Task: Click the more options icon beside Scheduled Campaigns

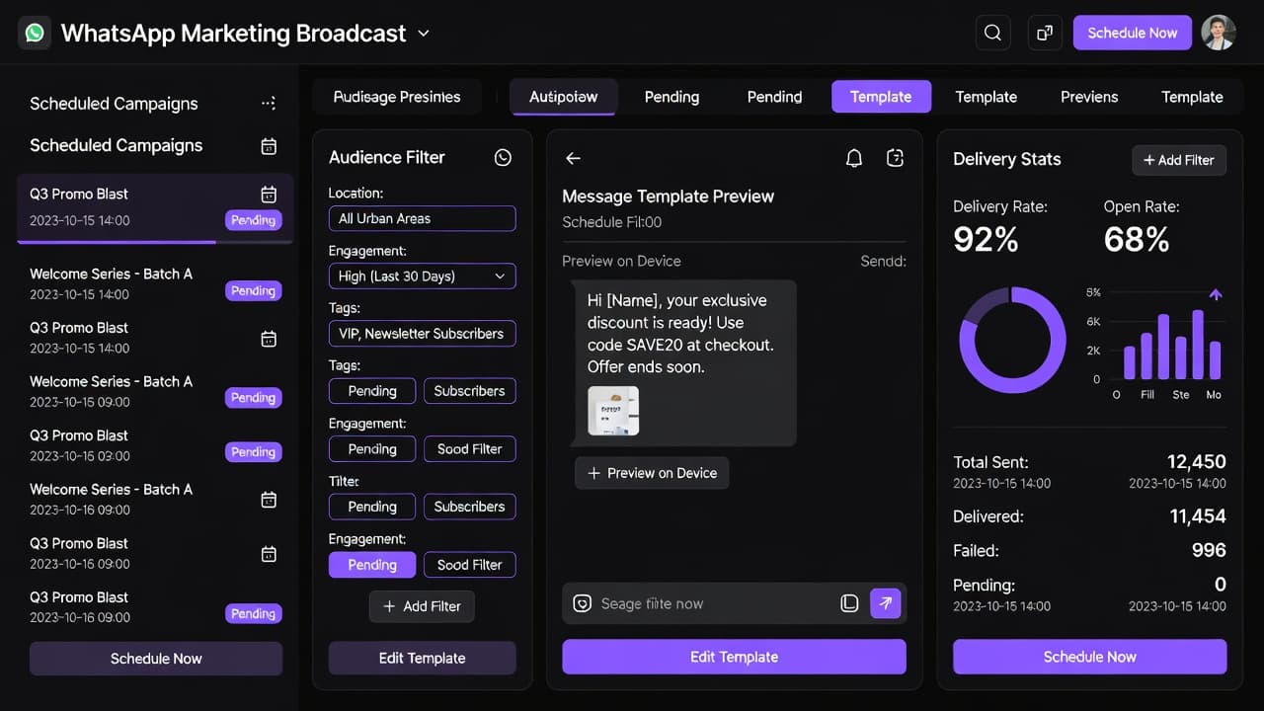Action: (269, 103)
